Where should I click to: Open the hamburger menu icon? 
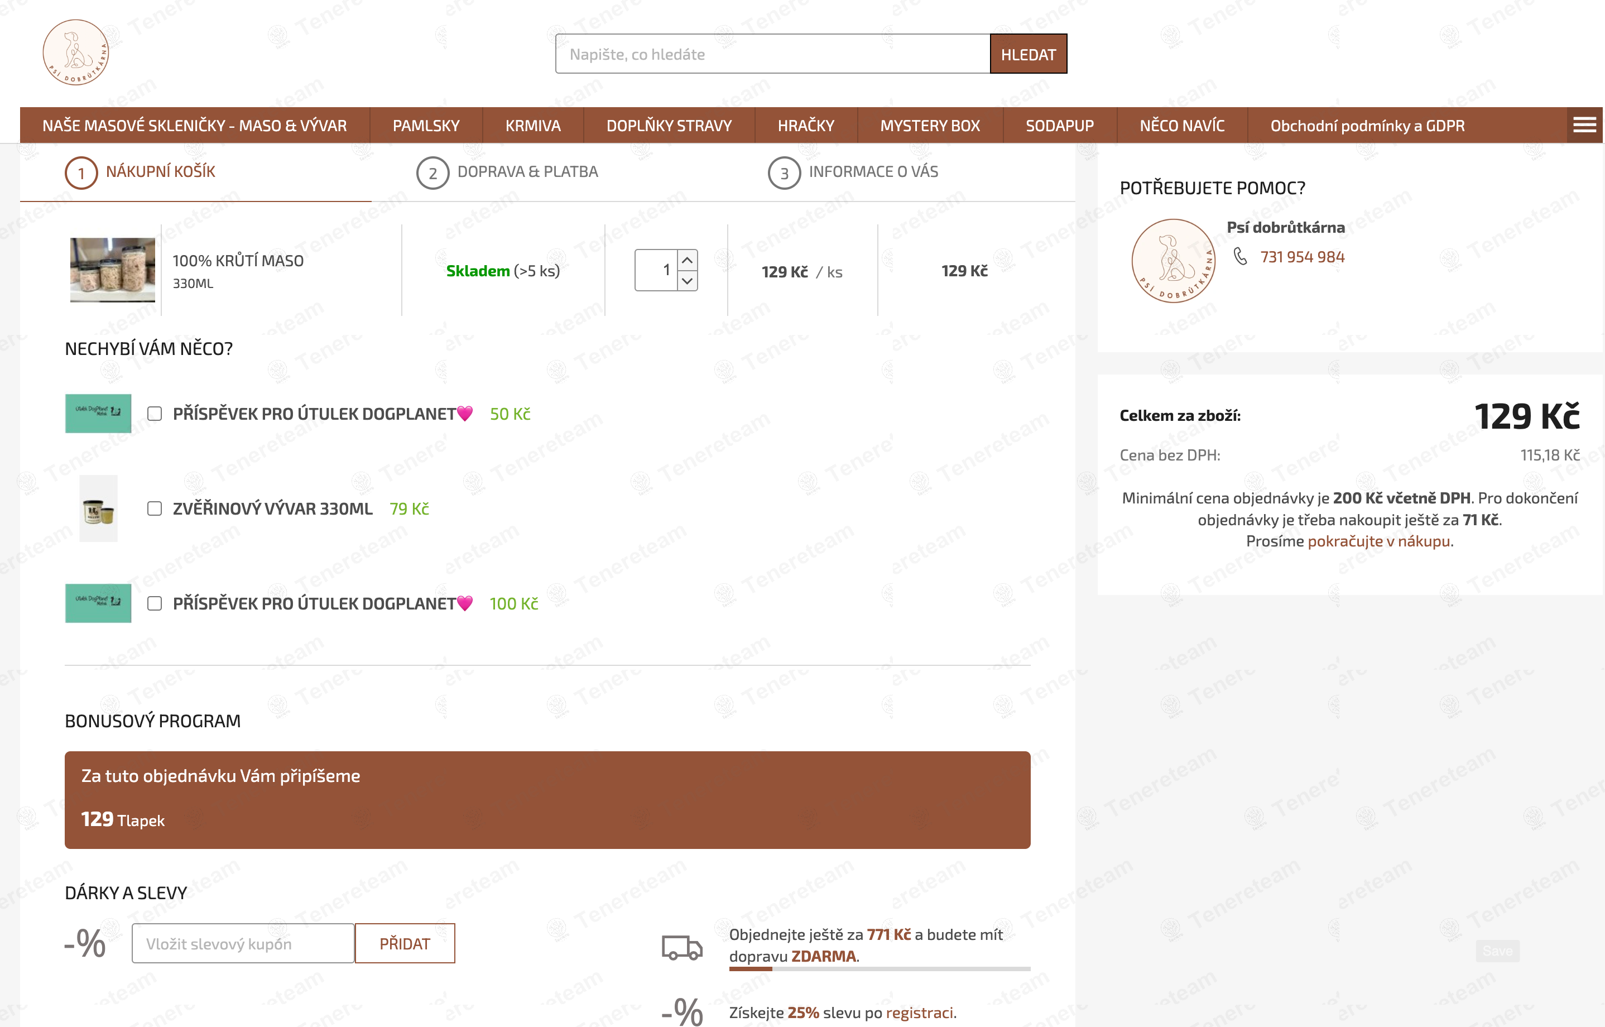click(1584, 126)
